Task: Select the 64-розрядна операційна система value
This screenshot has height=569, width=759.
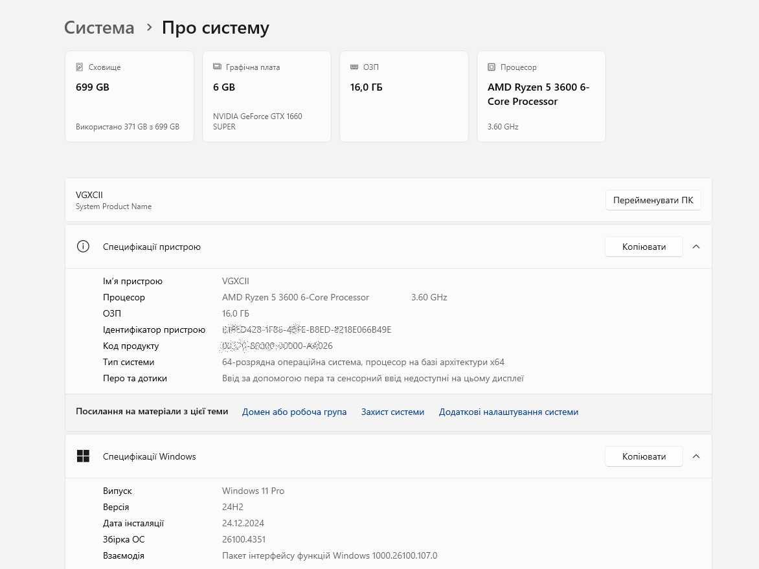Action: click(363, 362)
